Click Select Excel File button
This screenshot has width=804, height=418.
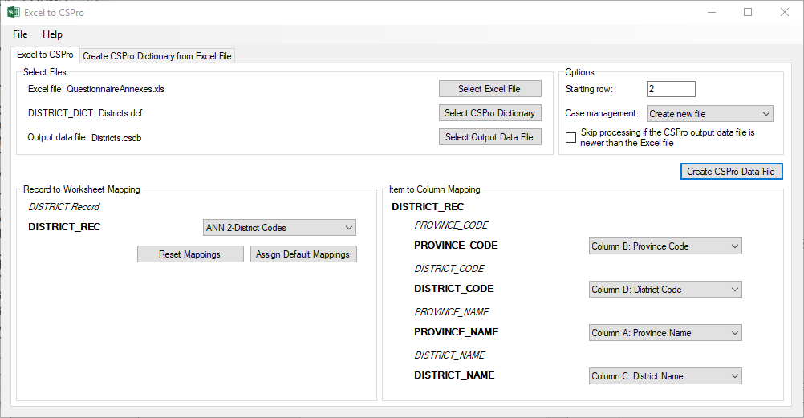coord(489,89)
